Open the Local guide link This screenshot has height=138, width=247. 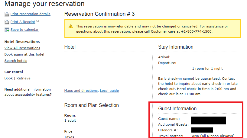[x=109, y=91]
